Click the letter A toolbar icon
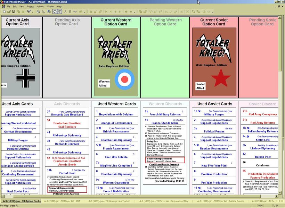This screenshot has width=285, height=208. coord(65,11)
